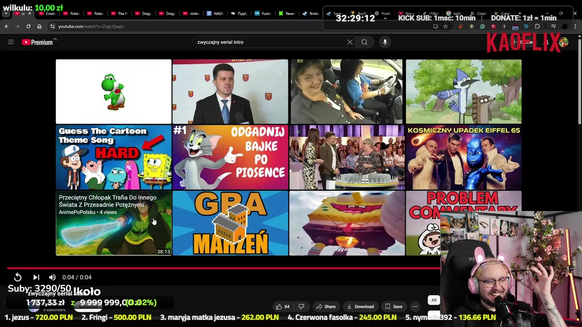The width and height of the screenshot is (582, 327).
Task: Open the YouTube hamburger guide menu
Action: (11, 42)
